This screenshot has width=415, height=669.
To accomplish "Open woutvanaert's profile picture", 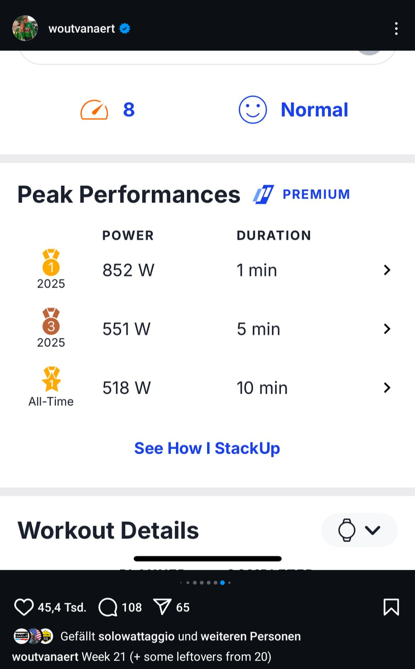I will click(x=25, y=28).
